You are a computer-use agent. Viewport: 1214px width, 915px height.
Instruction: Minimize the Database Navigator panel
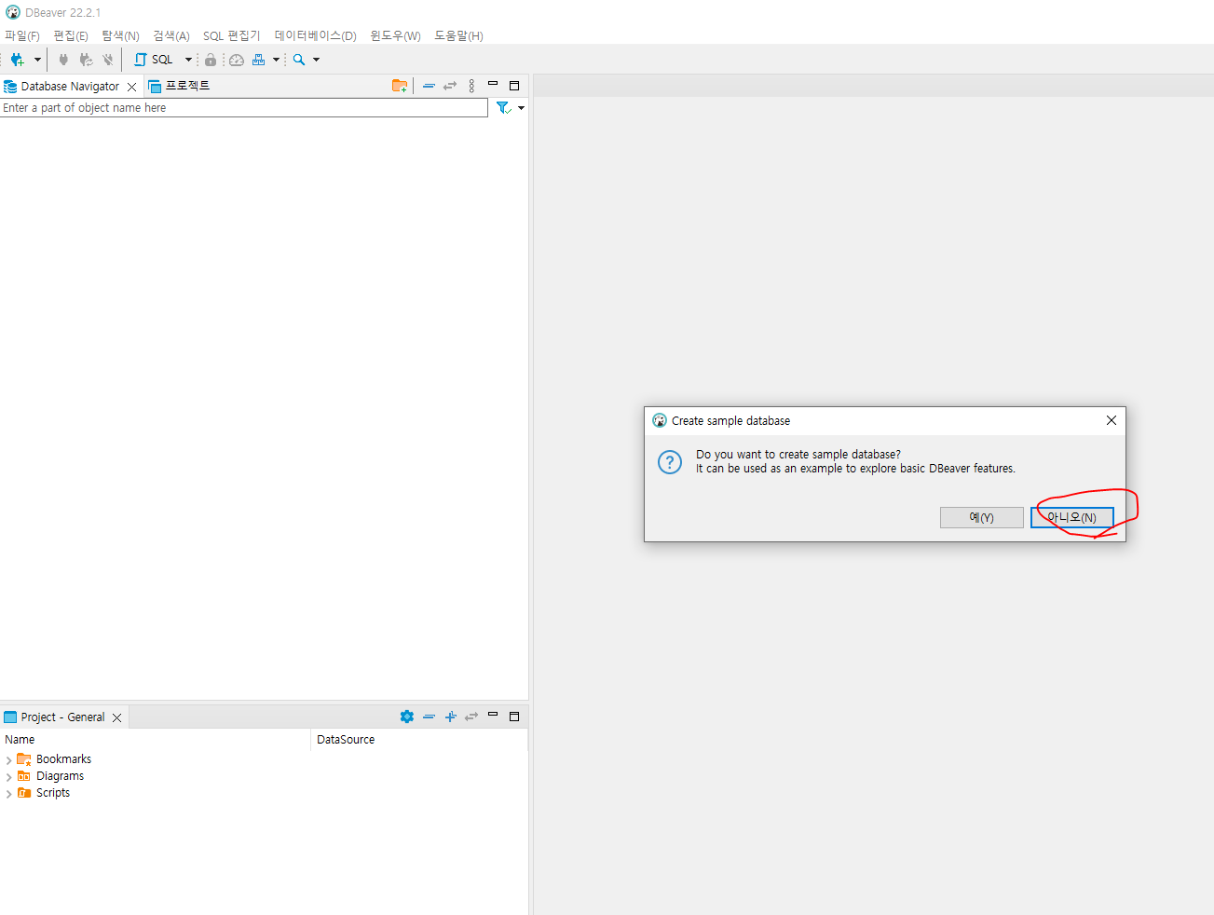(x=493, y=84)
